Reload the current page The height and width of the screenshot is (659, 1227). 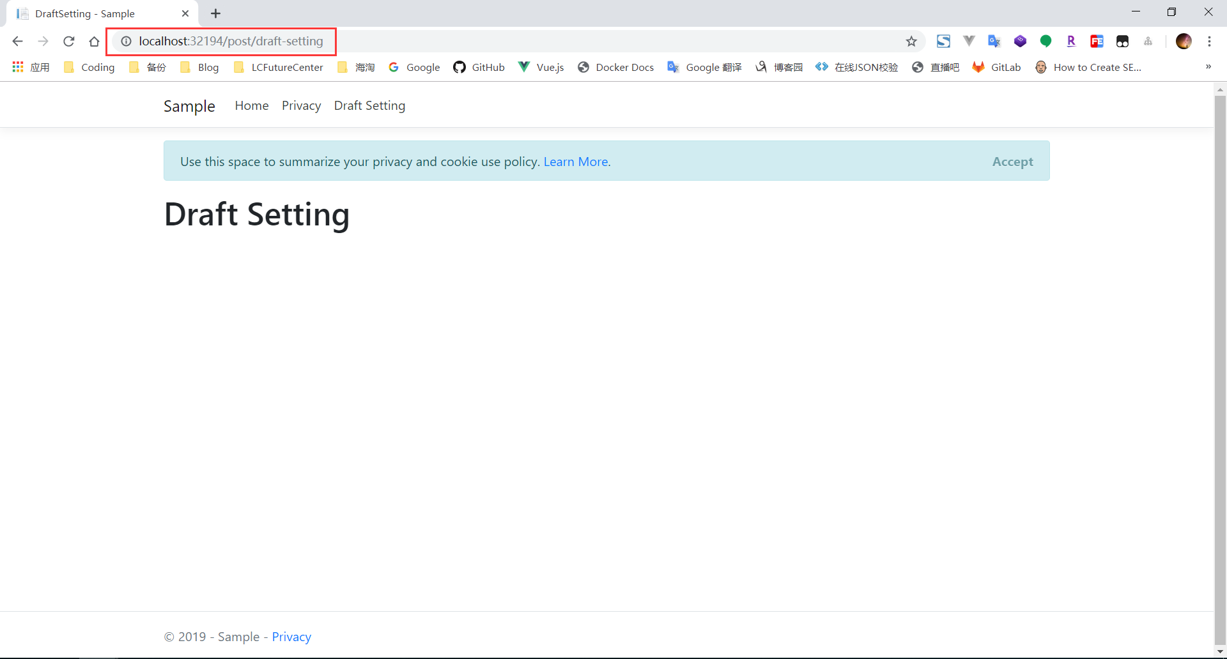pyautogui.click(x=69, y=42)
